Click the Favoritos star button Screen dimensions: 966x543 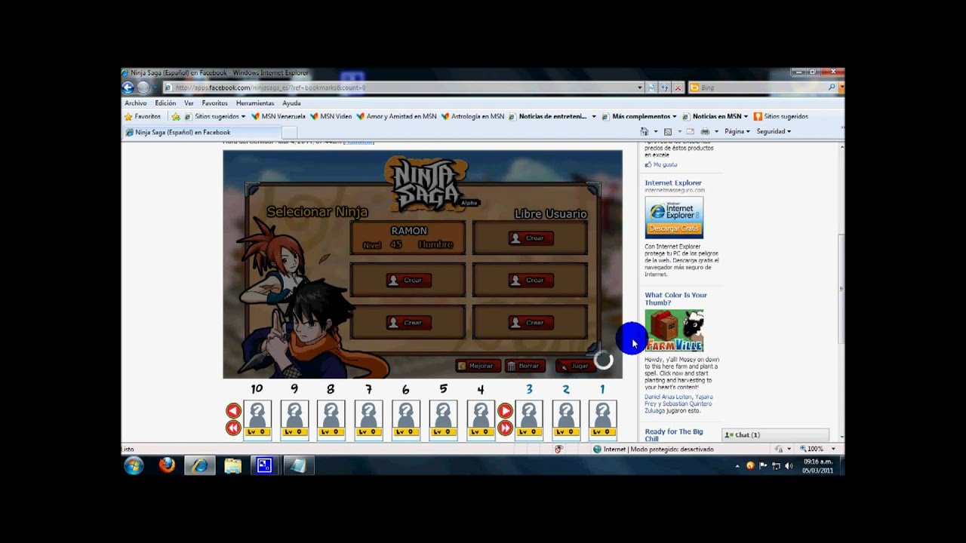(142, 117)
